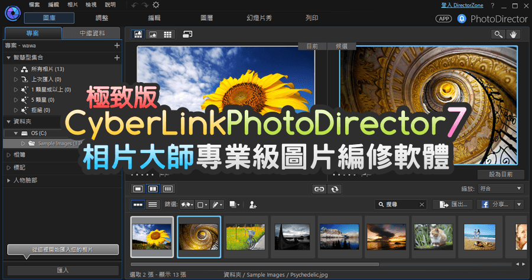Select single-photo view layout
Screen dimensions: 532x280
pos(138,189)
